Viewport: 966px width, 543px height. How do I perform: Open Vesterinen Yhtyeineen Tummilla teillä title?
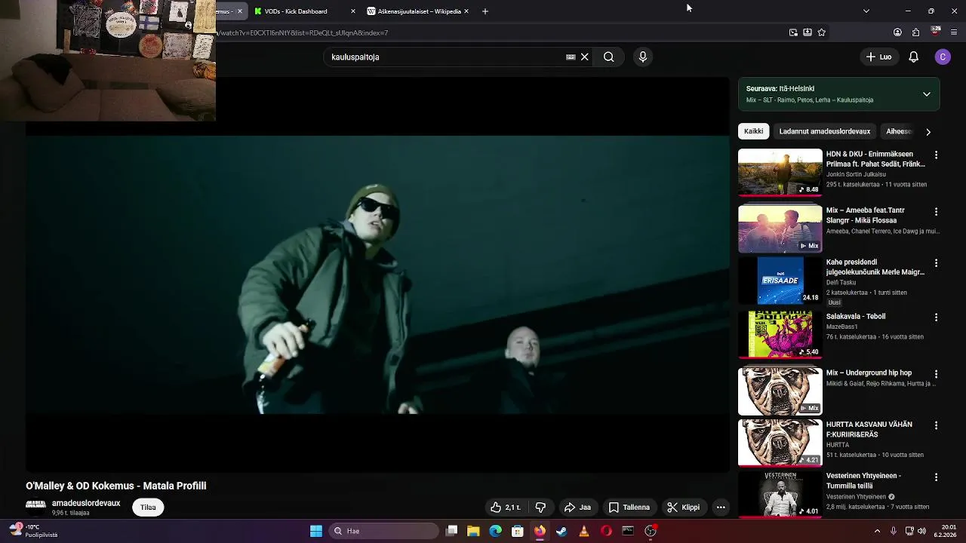click(x=863, y=481)
